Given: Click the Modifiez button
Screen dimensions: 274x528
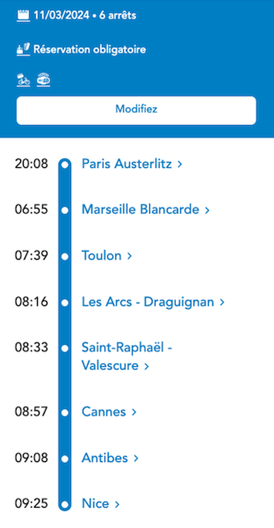Looking at the screenshot, I should (137, 109).
